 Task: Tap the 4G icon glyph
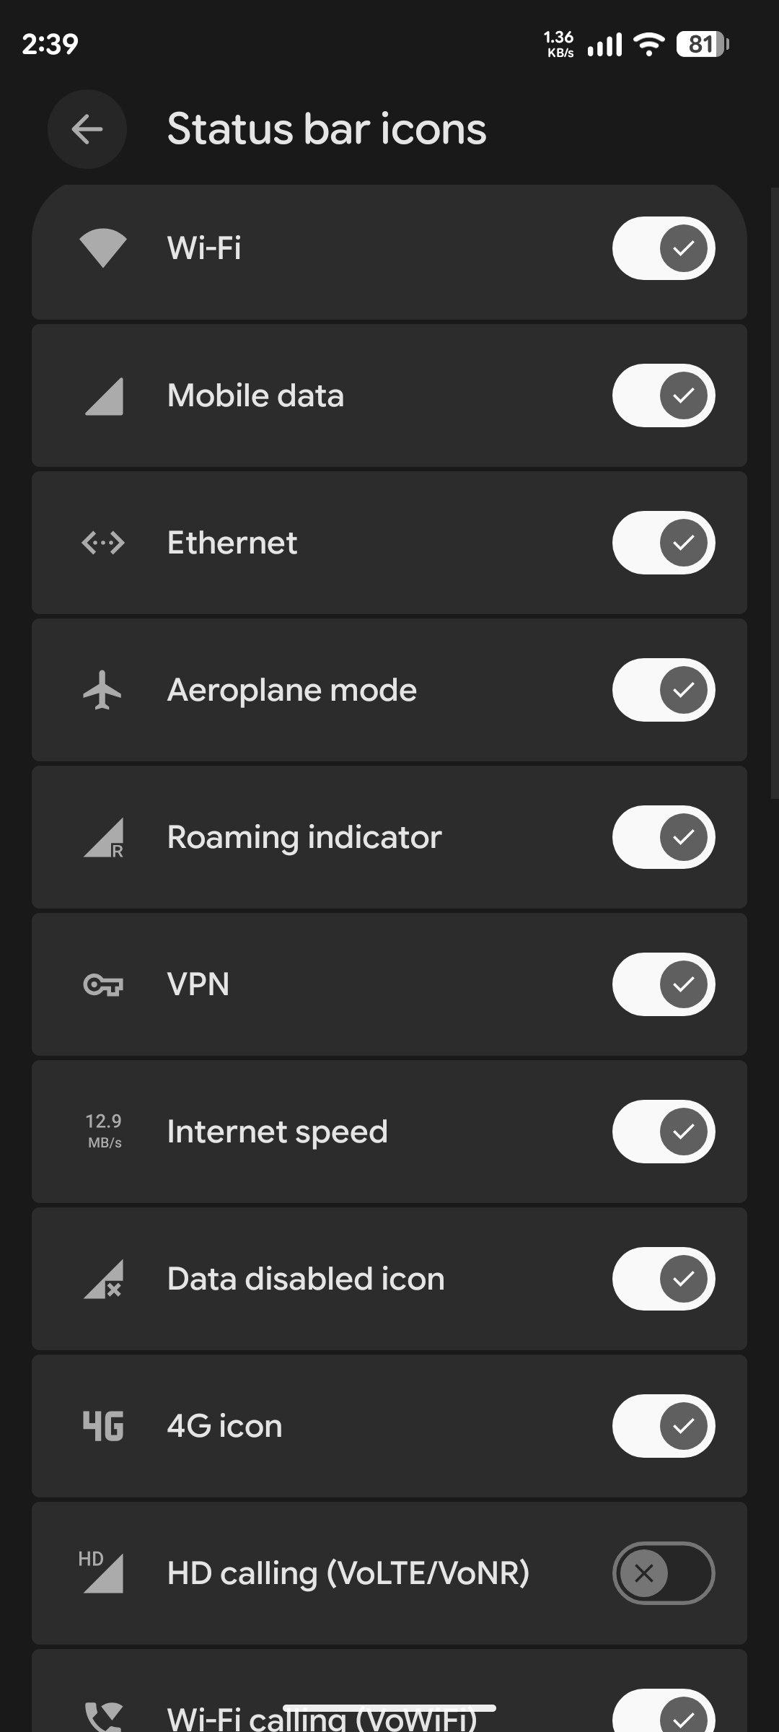103,1426
